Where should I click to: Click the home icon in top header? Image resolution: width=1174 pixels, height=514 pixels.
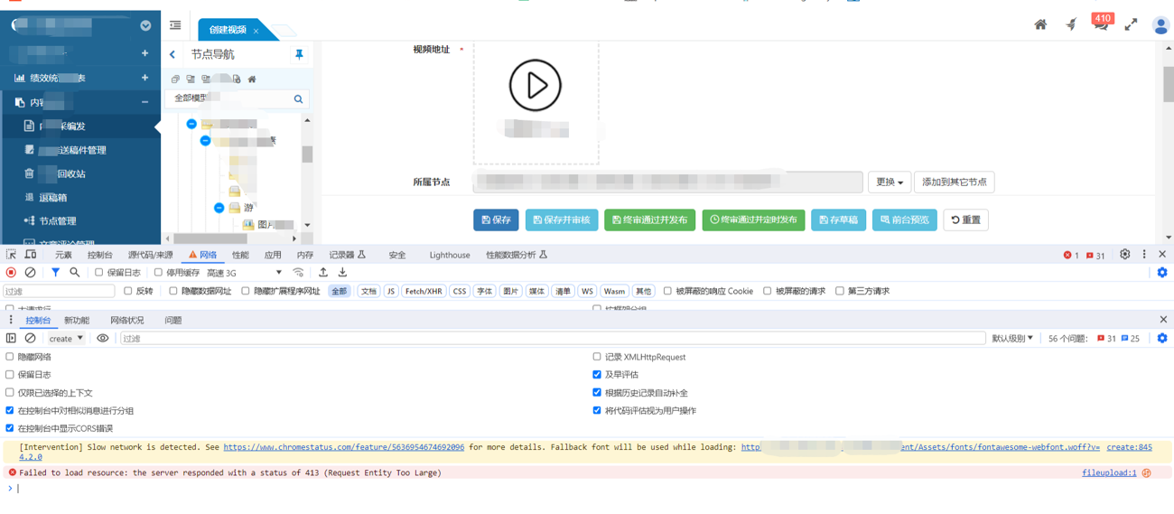(1040, 25)
